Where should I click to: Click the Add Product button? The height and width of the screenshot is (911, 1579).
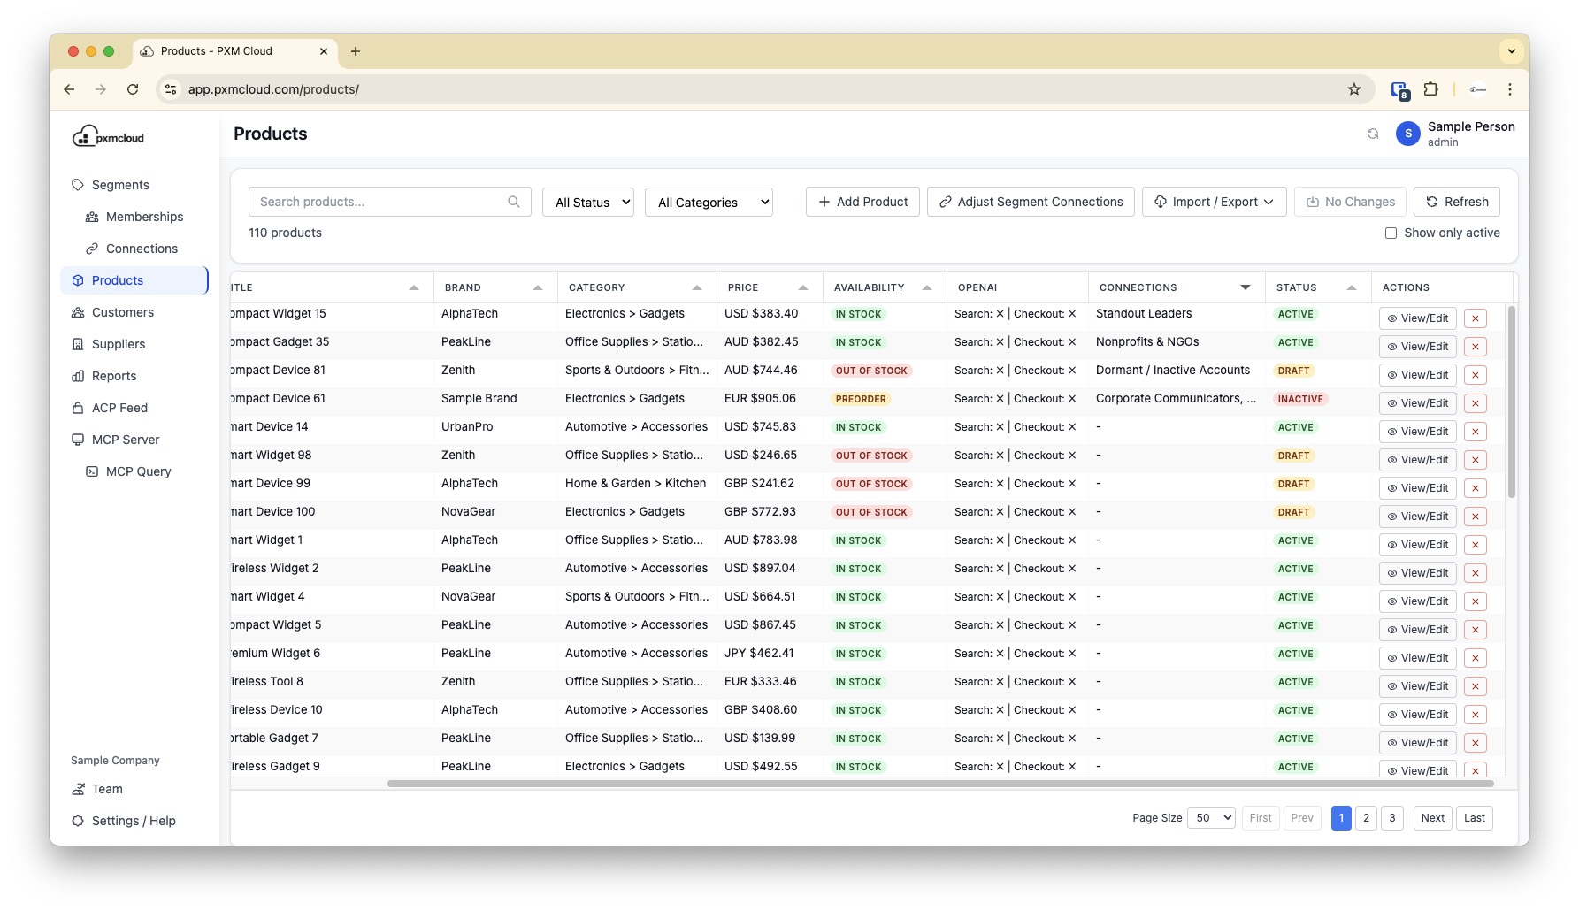point(862,202)
